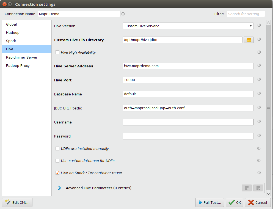Open the Hive Version dropdown
This screenshot has height=209, width=273.
188,26
